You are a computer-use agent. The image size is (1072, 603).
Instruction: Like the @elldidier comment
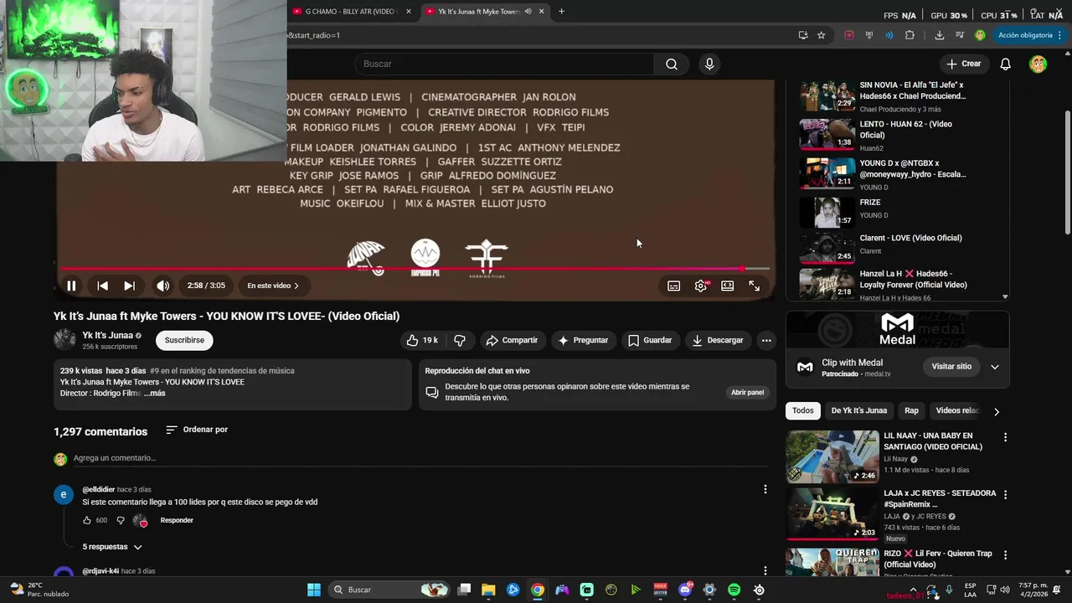(86, 520)
